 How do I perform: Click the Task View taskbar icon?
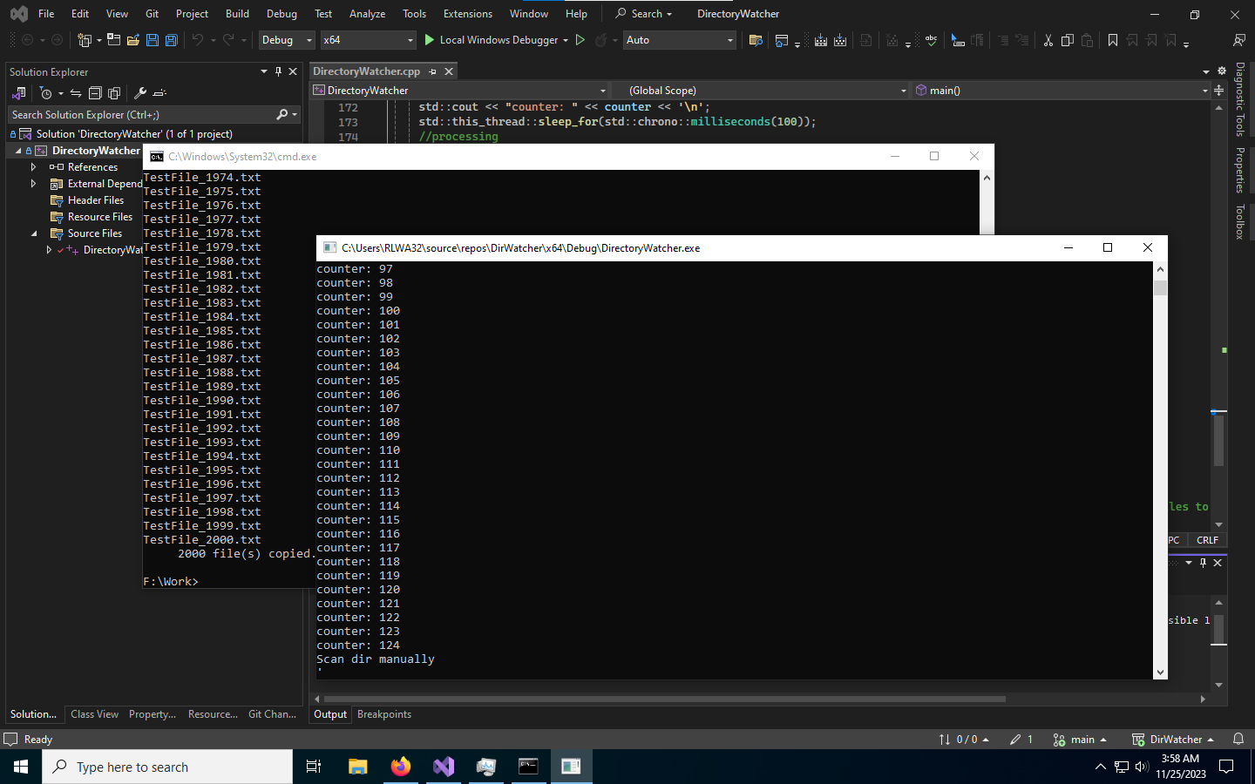point(314,767)
